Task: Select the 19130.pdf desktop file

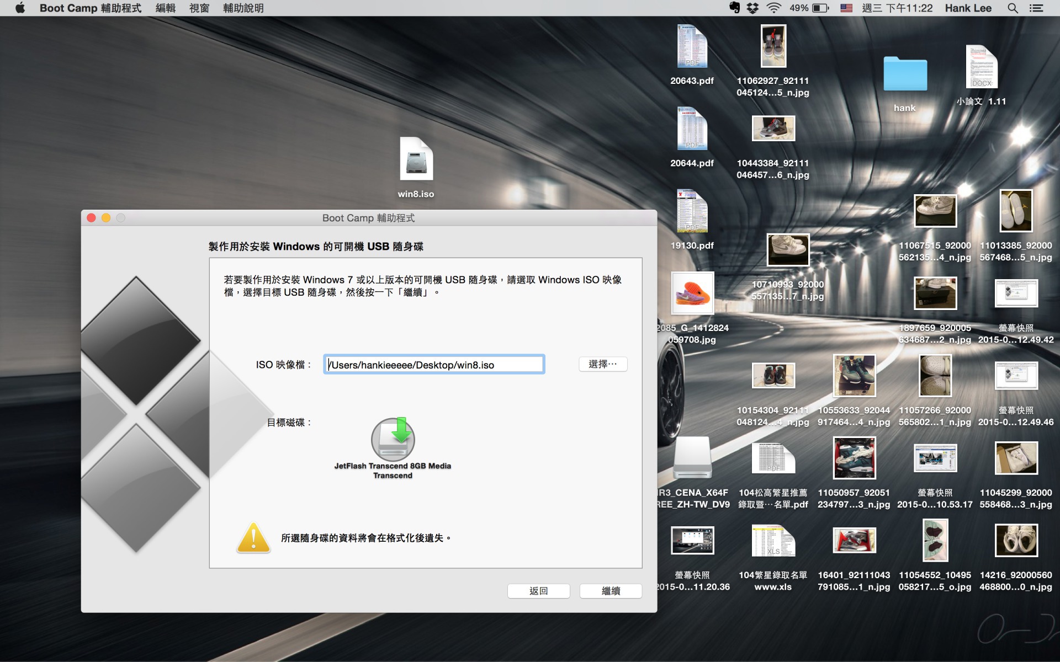Action: (692, 211)
